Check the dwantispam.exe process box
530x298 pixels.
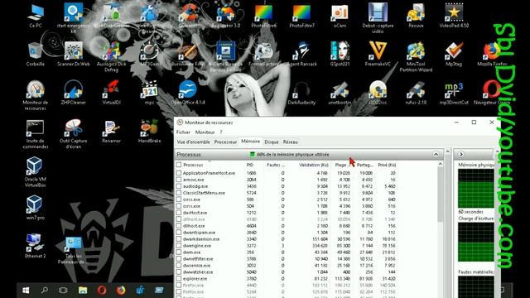179,233
